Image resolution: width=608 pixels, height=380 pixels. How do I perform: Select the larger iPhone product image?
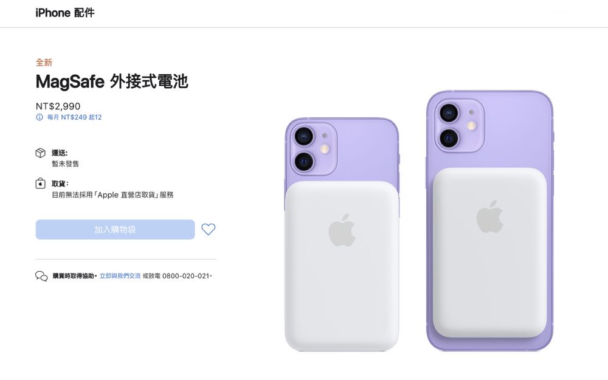(x=489, y=221)
